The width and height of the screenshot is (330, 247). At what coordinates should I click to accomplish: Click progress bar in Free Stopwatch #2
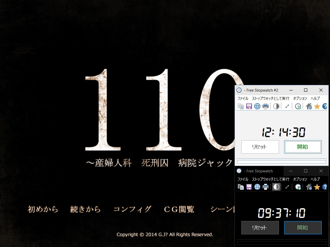tap(282, 162)
